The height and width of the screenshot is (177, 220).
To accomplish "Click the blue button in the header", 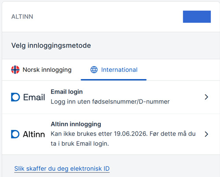I will (197, 17).
